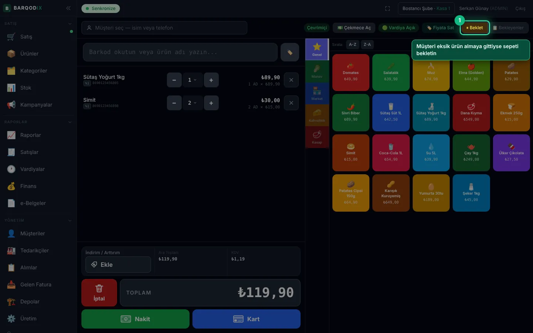Remove Sütaş Yoğurt 1kg from cart
Screen dimensions: 533x333
pyautogui.click(x=291, y=80)
